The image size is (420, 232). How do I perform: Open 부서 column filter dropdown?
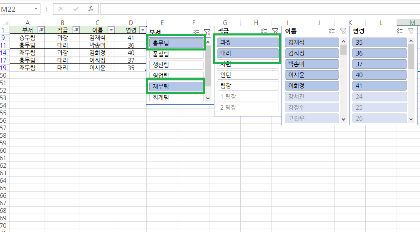click(41, 30)
